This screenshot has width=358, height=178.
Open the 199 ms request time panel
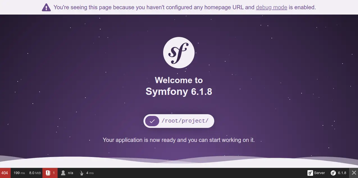coord(19,173)
